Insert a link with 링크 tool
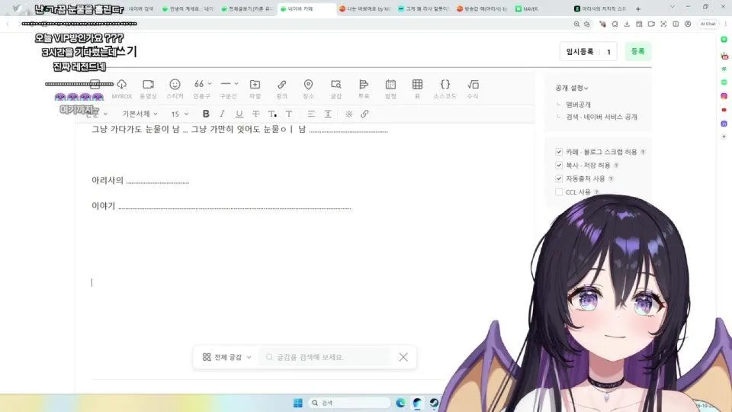Viewport: 732px width, 412px height. tap(281, 89)
